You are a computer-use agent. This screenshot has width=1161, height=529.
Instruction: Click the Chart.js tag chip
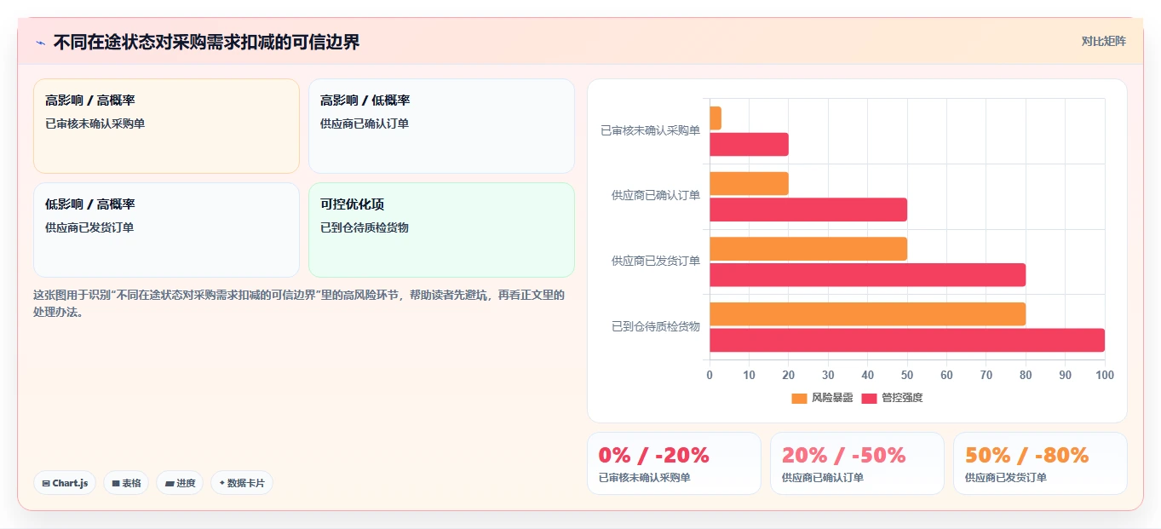[65, 483]
